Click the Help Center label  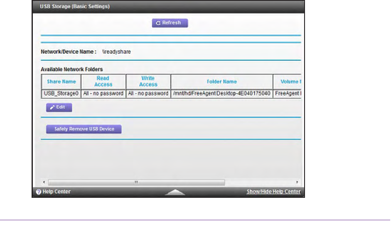click(x=57, y=192)
